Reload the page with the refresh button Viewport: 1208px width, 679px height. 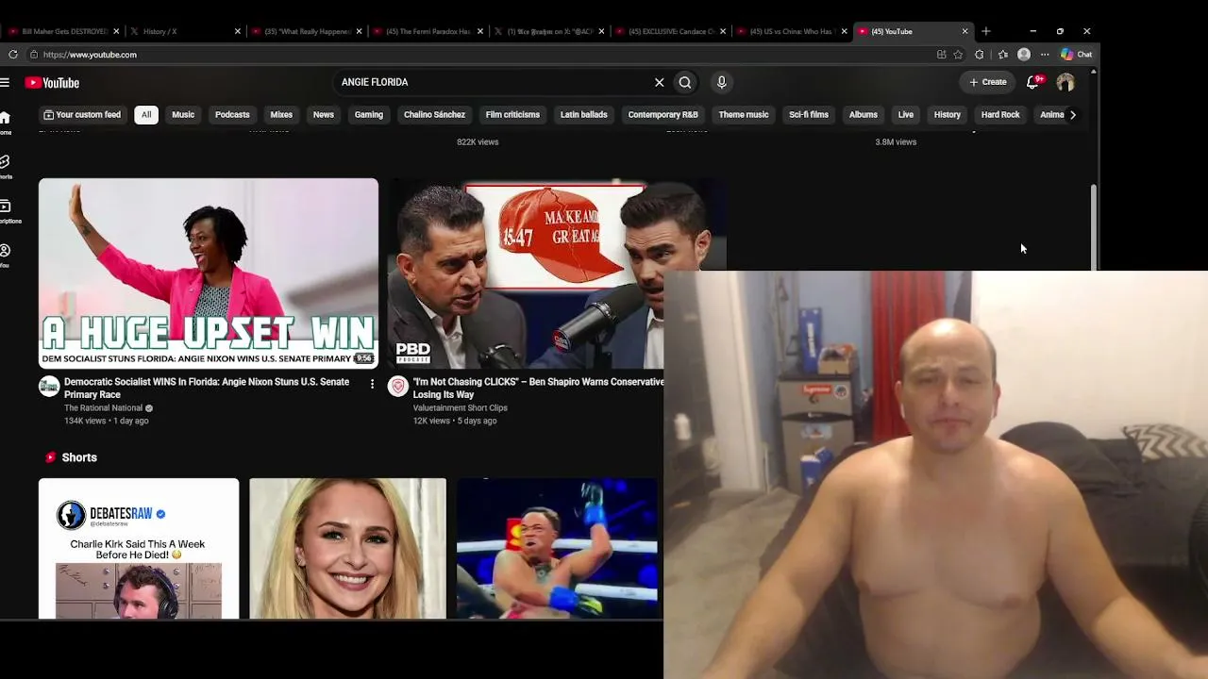click(x=13, y=55)
